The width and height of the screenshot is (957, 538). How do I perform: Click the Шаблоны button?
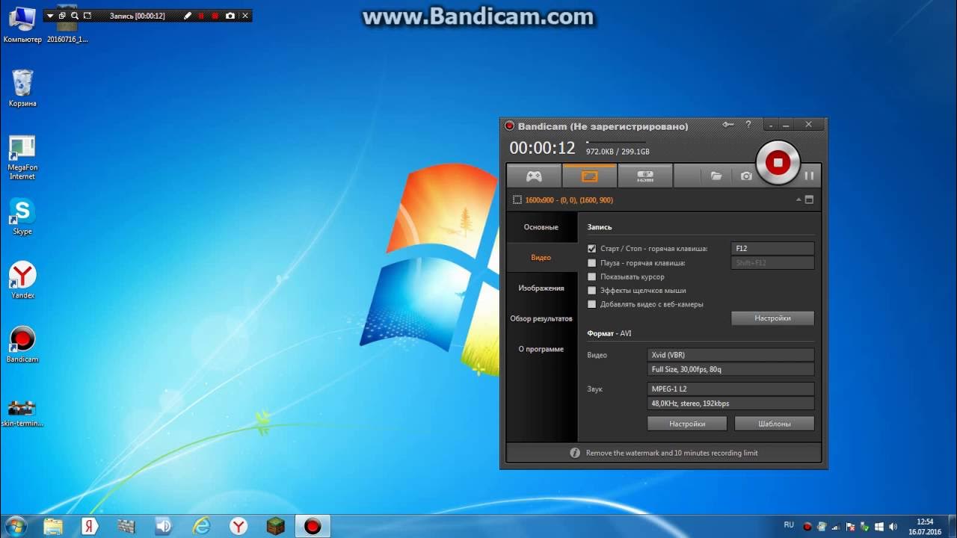[x=774, y=424]
